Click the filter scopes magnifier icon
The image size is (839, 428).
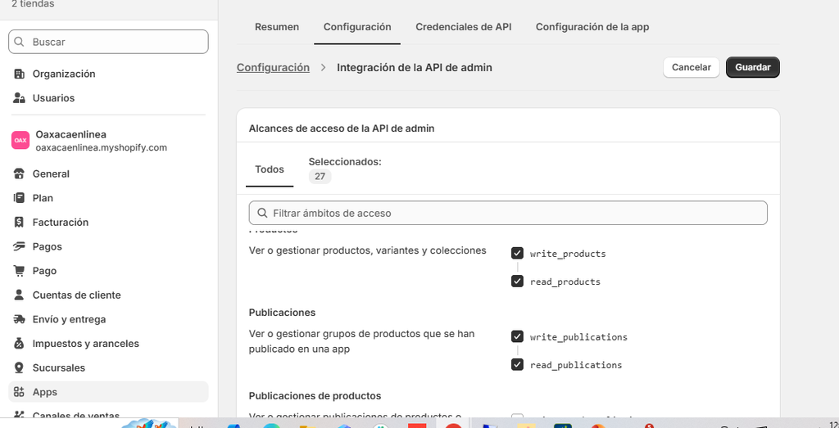(x=262, y=214)
